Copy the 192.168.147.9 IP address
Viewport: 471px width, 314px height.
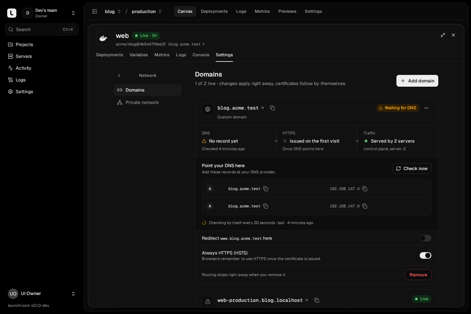[x=365, y=206]
